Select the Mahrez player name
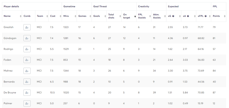229x108 pixels. 8,71
